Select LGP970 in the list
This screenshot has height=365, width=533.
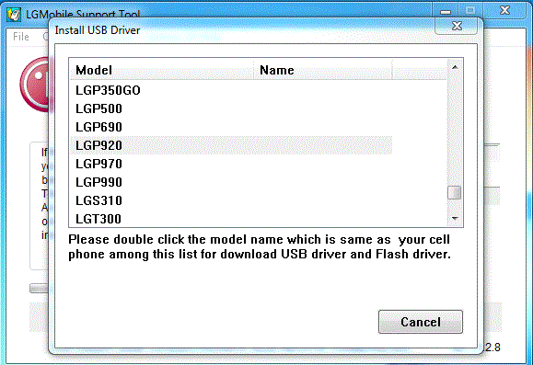[x=231, y=164]
